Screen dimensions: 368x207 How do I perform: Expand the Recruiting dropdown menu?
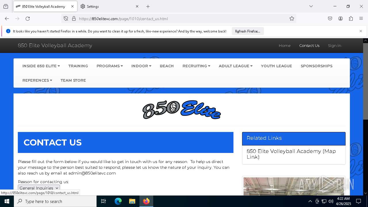pyautogui.click(x=196, y=66)
